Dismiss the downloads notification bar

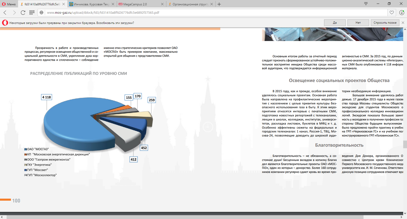coord(403,23)
